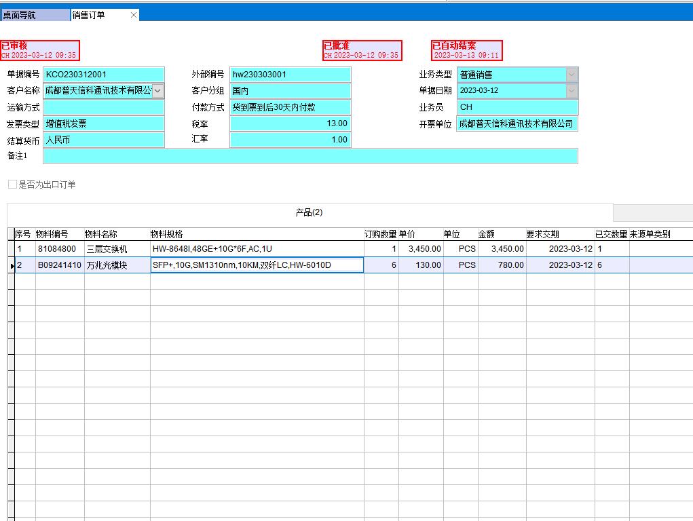Select the 销售订单 tab

click(x=95, y=14)
